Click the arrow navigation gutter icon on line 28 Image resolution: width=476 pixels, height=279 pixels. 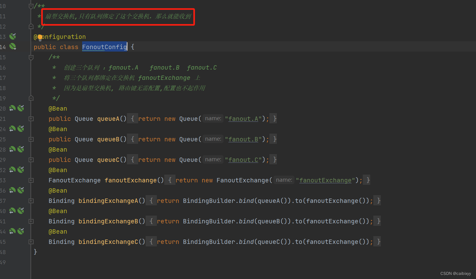tap(12, 149)
